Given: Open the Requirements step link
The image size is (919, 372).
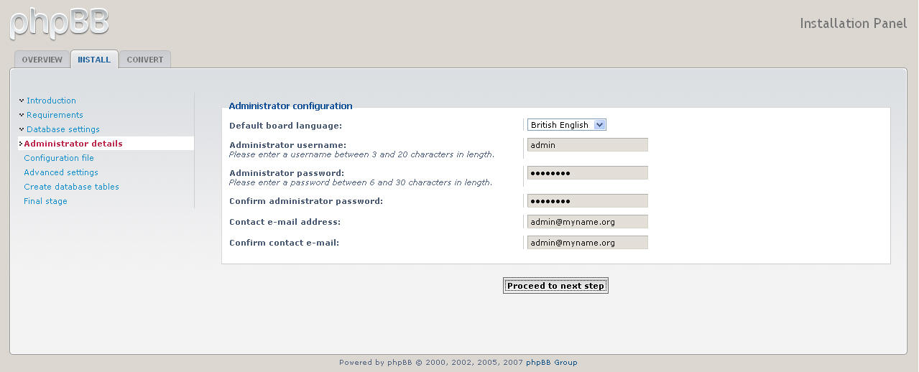Looking at the screenshot, I should (x=55, y=115).
